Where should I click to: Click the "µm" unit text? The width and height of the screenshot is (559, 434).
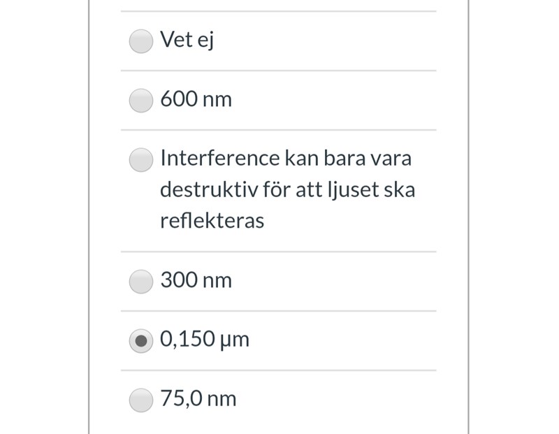[235, 340]
